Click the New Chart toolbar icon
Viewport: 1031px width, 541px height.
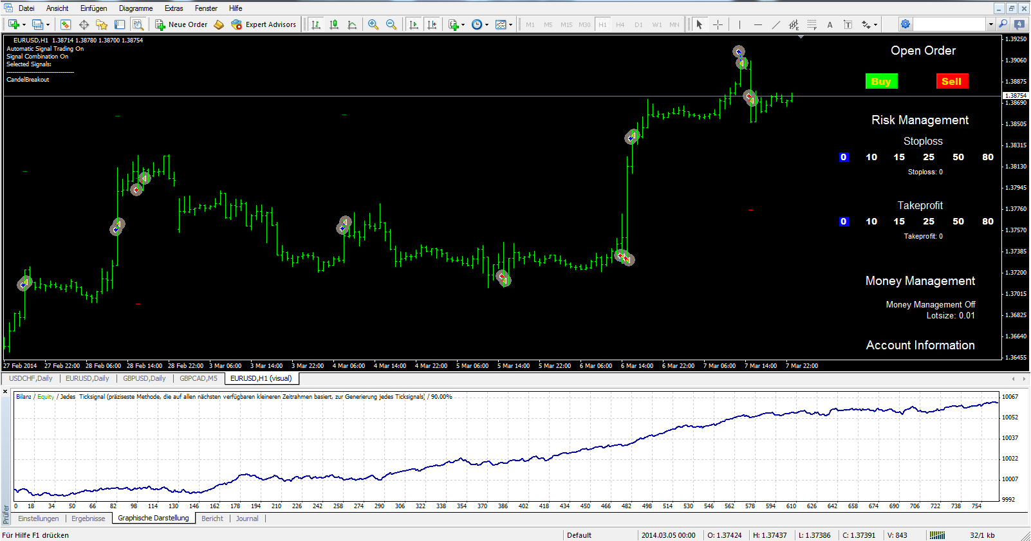click(x=14, y=24)
